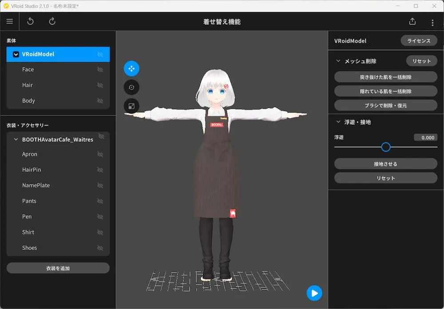Open the hamburger main menu
The width and height of the screenshot is (444, 309).
(x=10, y=21)
